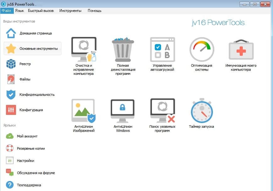
Task: Open Управление автозагрузкой tool icon
Action: 162,49
